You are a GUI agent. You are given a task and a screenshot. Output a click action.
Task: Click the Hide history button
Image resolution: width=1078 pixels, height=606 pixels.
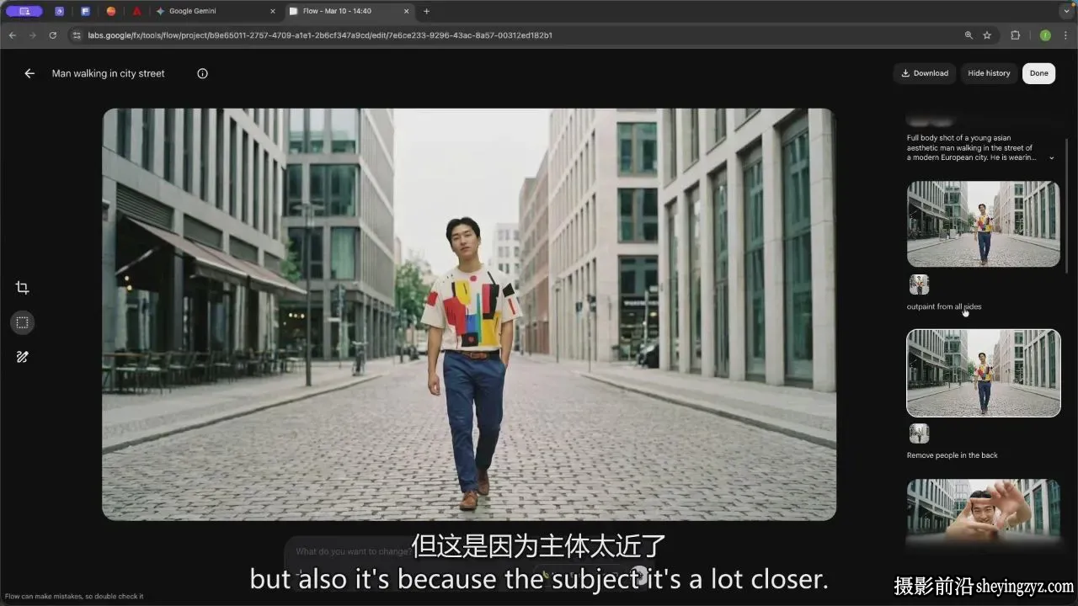coord(989,73)
